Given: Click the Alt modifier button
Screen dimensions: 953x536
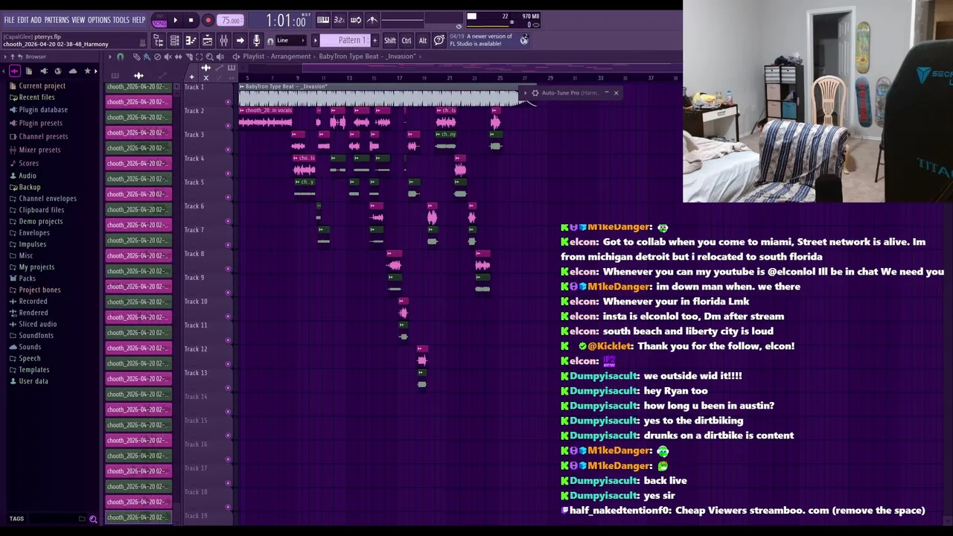Looking at the screenshot, I should tap(423, 40).
